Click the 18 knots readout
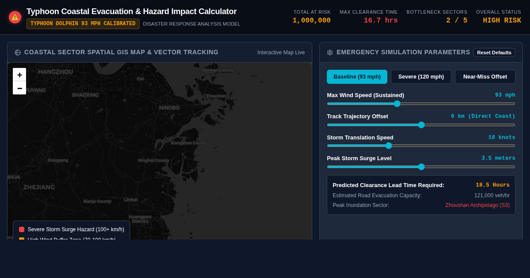This screenshot has width=530, height=278. 502,137
